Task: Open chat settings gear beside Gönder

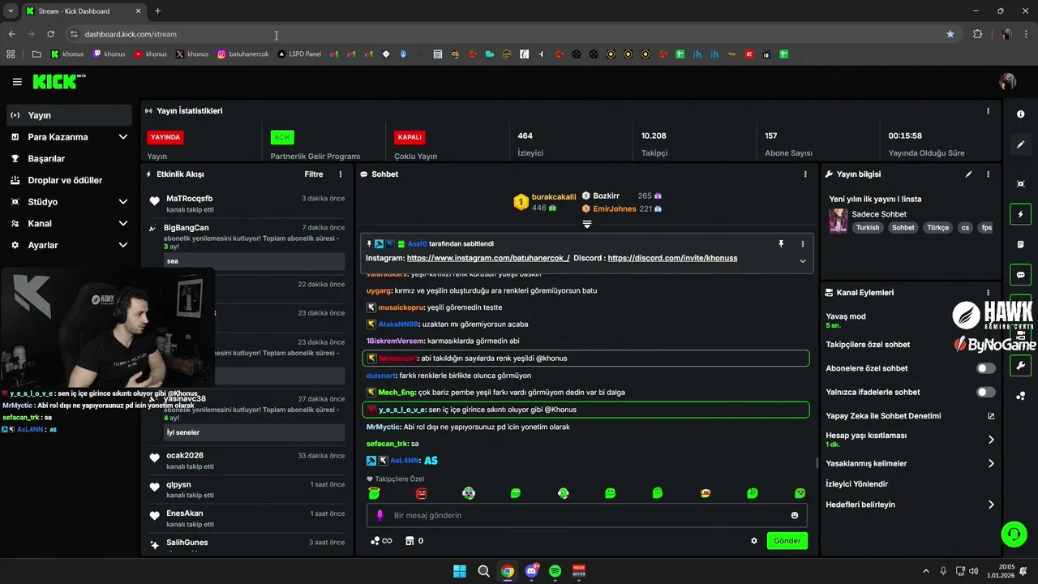Action: [754, 541]
